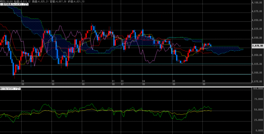This screenshot has height=134, width=264.
Task: Select the horizontal line just above 3,900
Action: click(x=129, y=74)
